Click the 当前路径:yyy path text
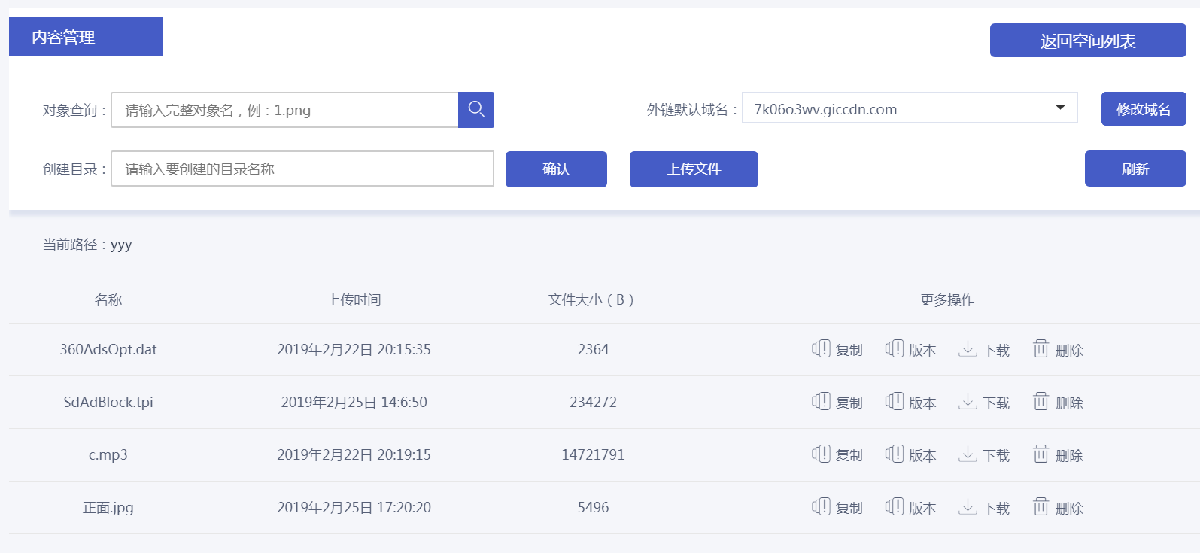 [x=87, y=244]
